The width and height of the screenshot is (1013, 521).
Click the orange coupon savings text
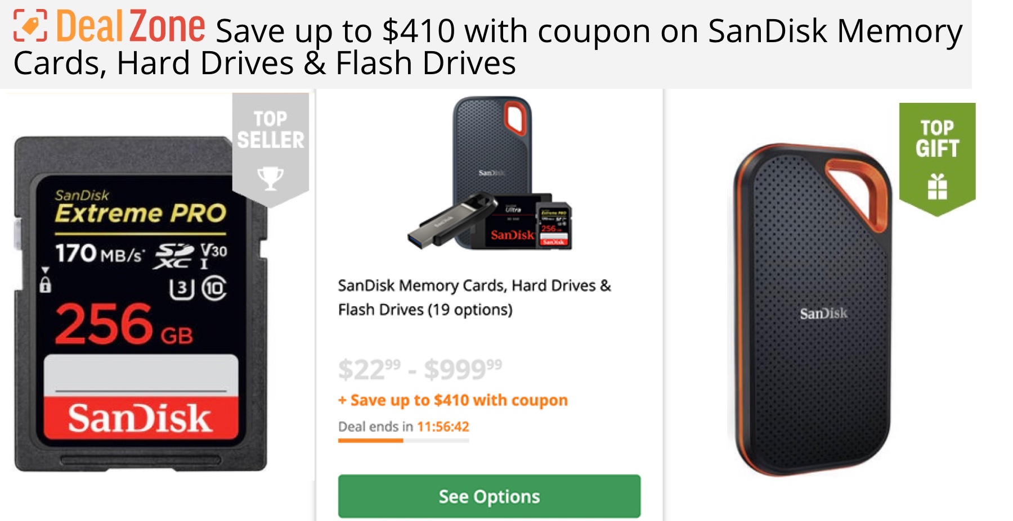click(453, 400)
